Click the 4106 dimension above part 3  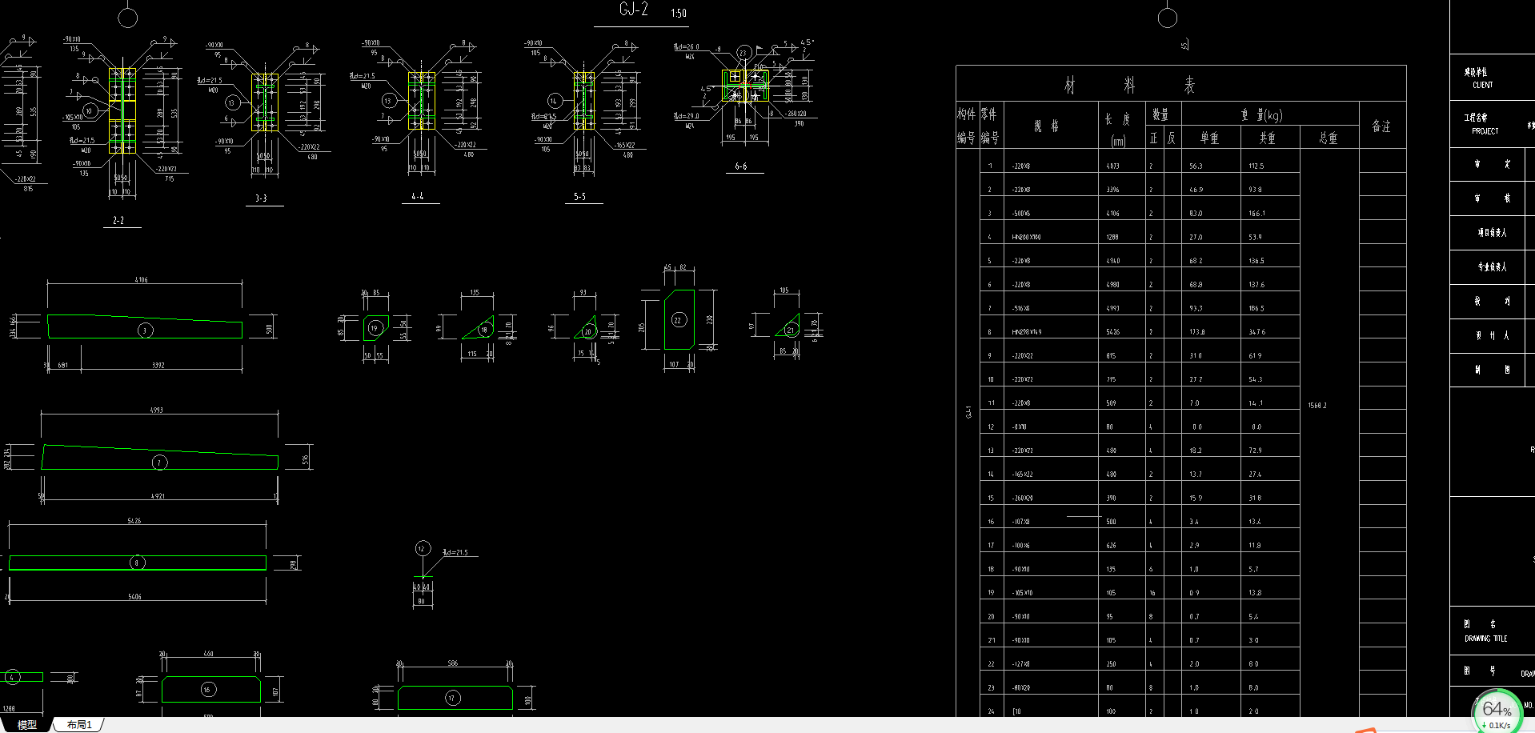tap(142, 280)
